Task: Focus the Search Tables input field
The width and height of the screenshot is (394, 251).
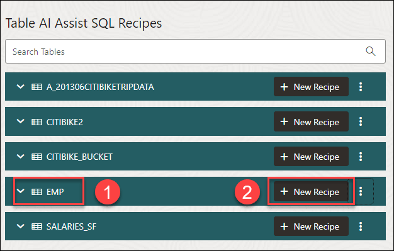Action: click(x=195, y=51)
